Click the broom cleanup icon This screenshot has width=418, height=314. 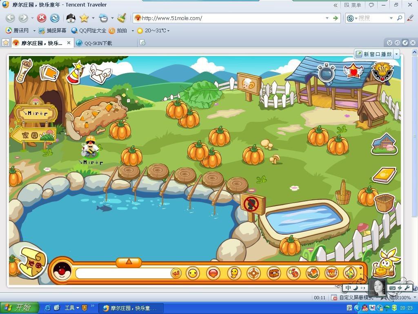122,18
